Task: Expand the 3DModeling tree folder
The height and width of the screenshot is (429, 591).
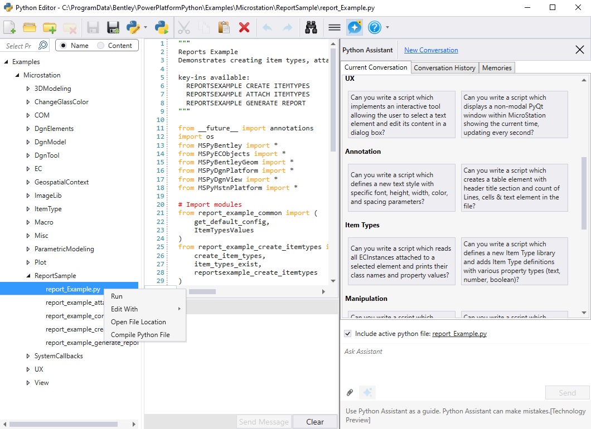Action: pyautogui.click(x=28, y=89)
